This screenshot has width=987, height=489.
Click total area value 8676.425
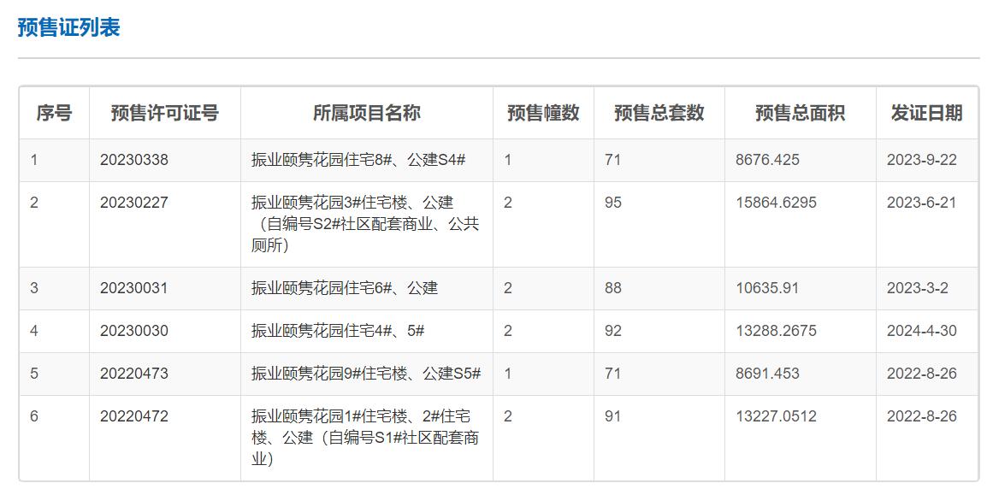pyautogui.click(x=767, y=160)
